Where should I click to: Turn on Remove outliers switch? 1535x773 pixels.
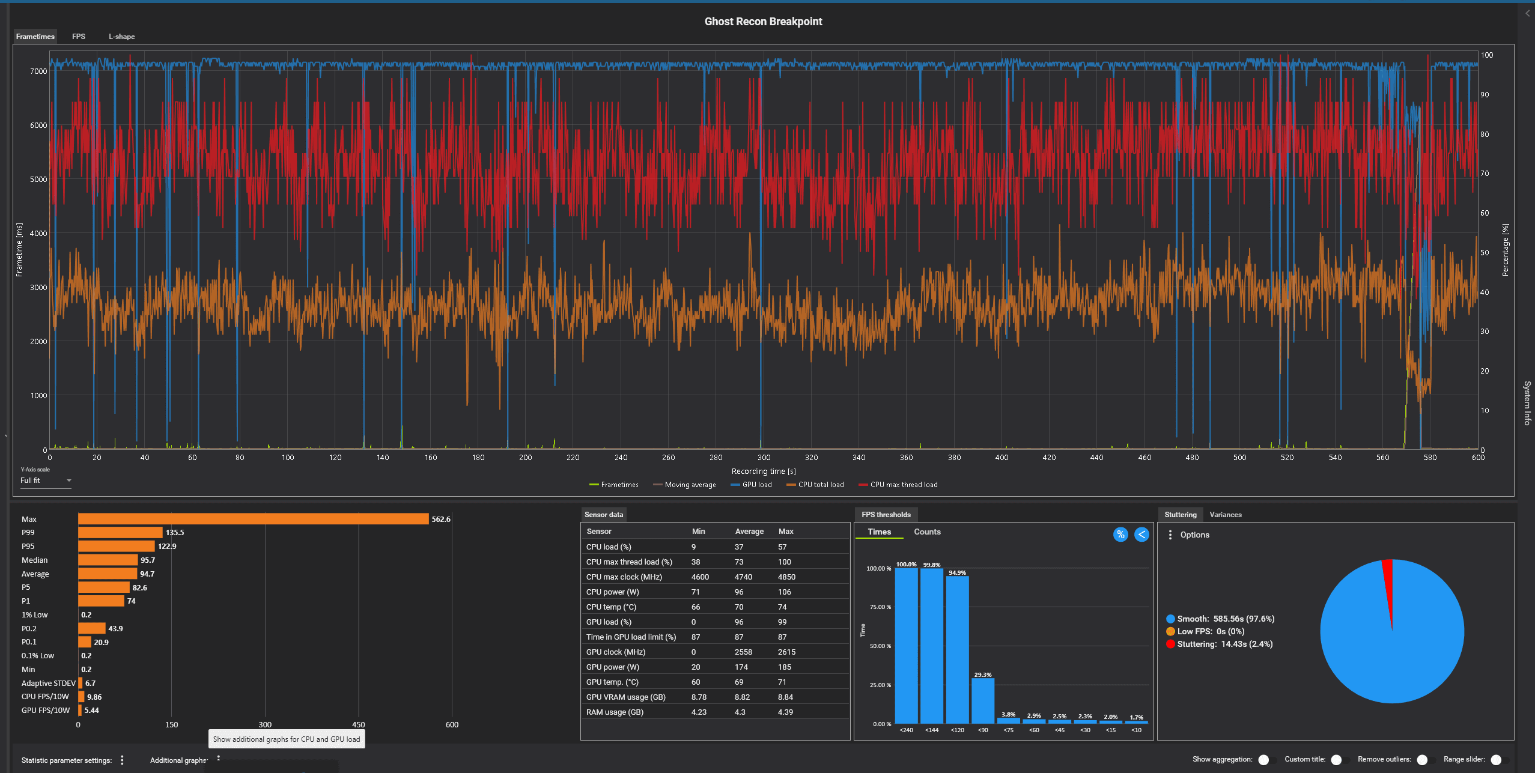pyautogui.click(x=1425, y=760)
